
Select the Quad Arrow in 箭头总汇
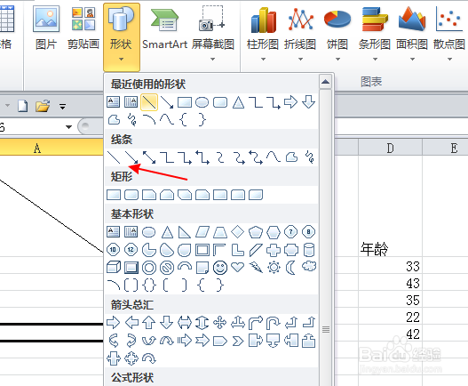[x=220, y=323]
